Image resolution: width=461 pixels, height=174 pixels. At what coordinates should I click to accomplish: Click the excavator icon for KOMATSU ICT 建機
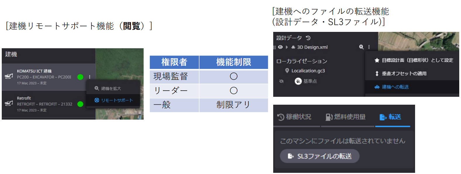9,76
